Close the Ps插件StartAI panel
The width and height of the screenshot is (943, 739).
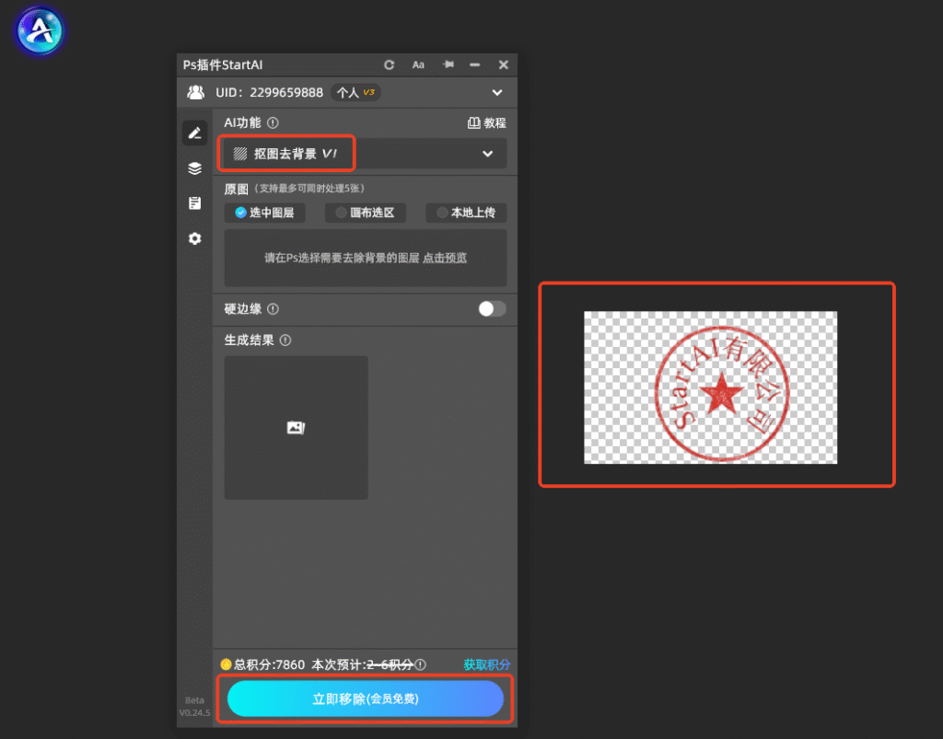(x=504, y=65)
